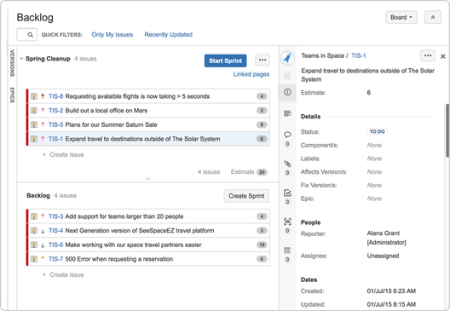
Task: Open the table icon at bottom of detail sidebar
Action: point(287,251)
